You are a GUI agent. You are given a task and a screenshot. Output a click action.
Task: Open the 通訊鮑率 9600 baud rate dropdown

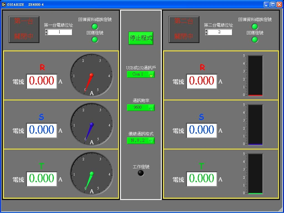tap(141, 107)
